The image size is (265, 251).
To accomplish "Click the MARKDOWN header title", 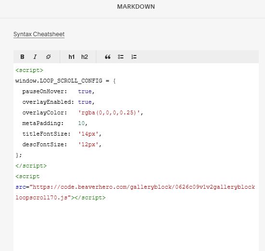I will pyautogui.click(x=136, y=7).
